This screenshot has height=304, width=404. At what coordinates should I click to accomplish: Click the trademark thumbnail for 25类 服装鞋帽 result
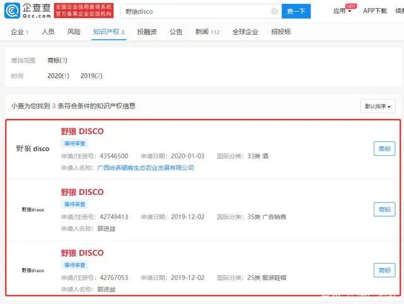coord(33,271)
